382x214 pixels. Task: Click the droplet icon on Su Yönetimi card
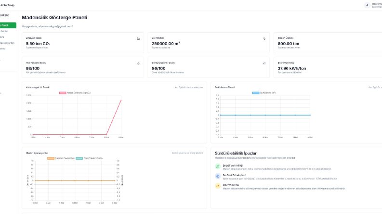point(264,38)
